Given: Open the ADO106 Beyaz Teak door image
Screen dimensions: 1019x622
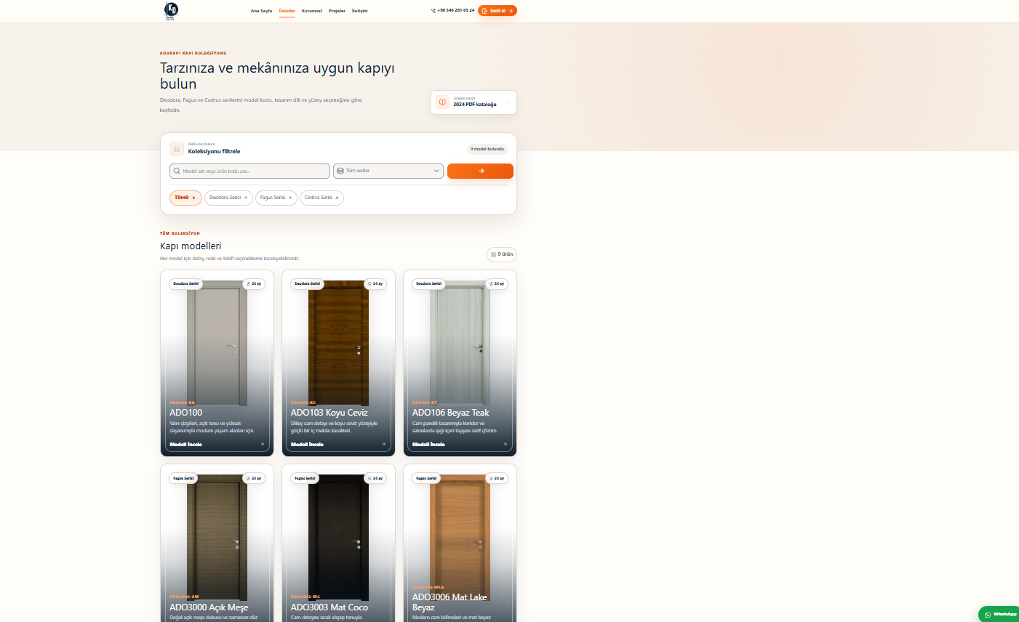Looking at the screenshot, I should coord(460,343).
